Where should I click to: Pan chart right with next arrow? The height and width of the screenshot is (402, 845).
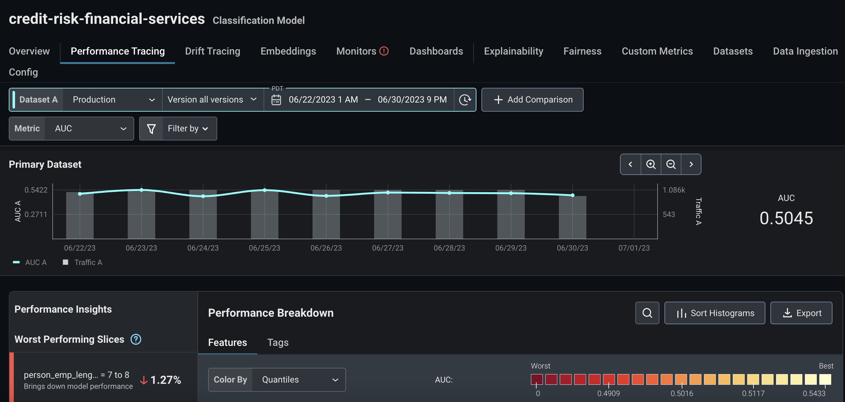coord(691,164)
